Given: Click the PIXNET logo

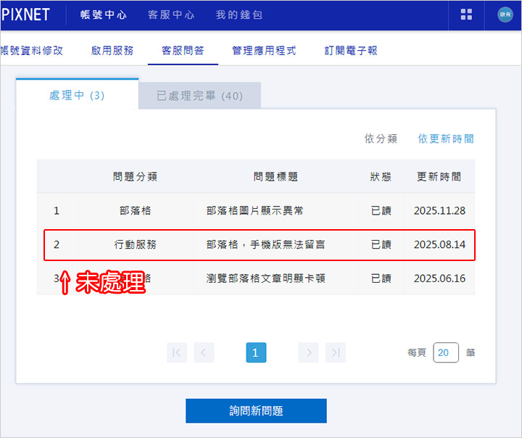Looking at the screenshot, I should point(25,15).
